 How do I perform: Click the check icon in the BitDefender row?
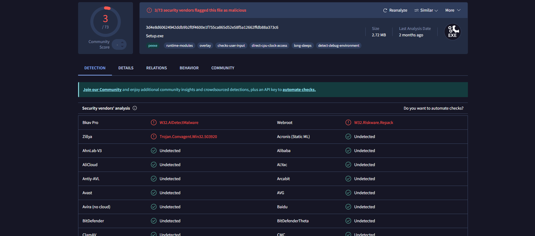[154, 221]
